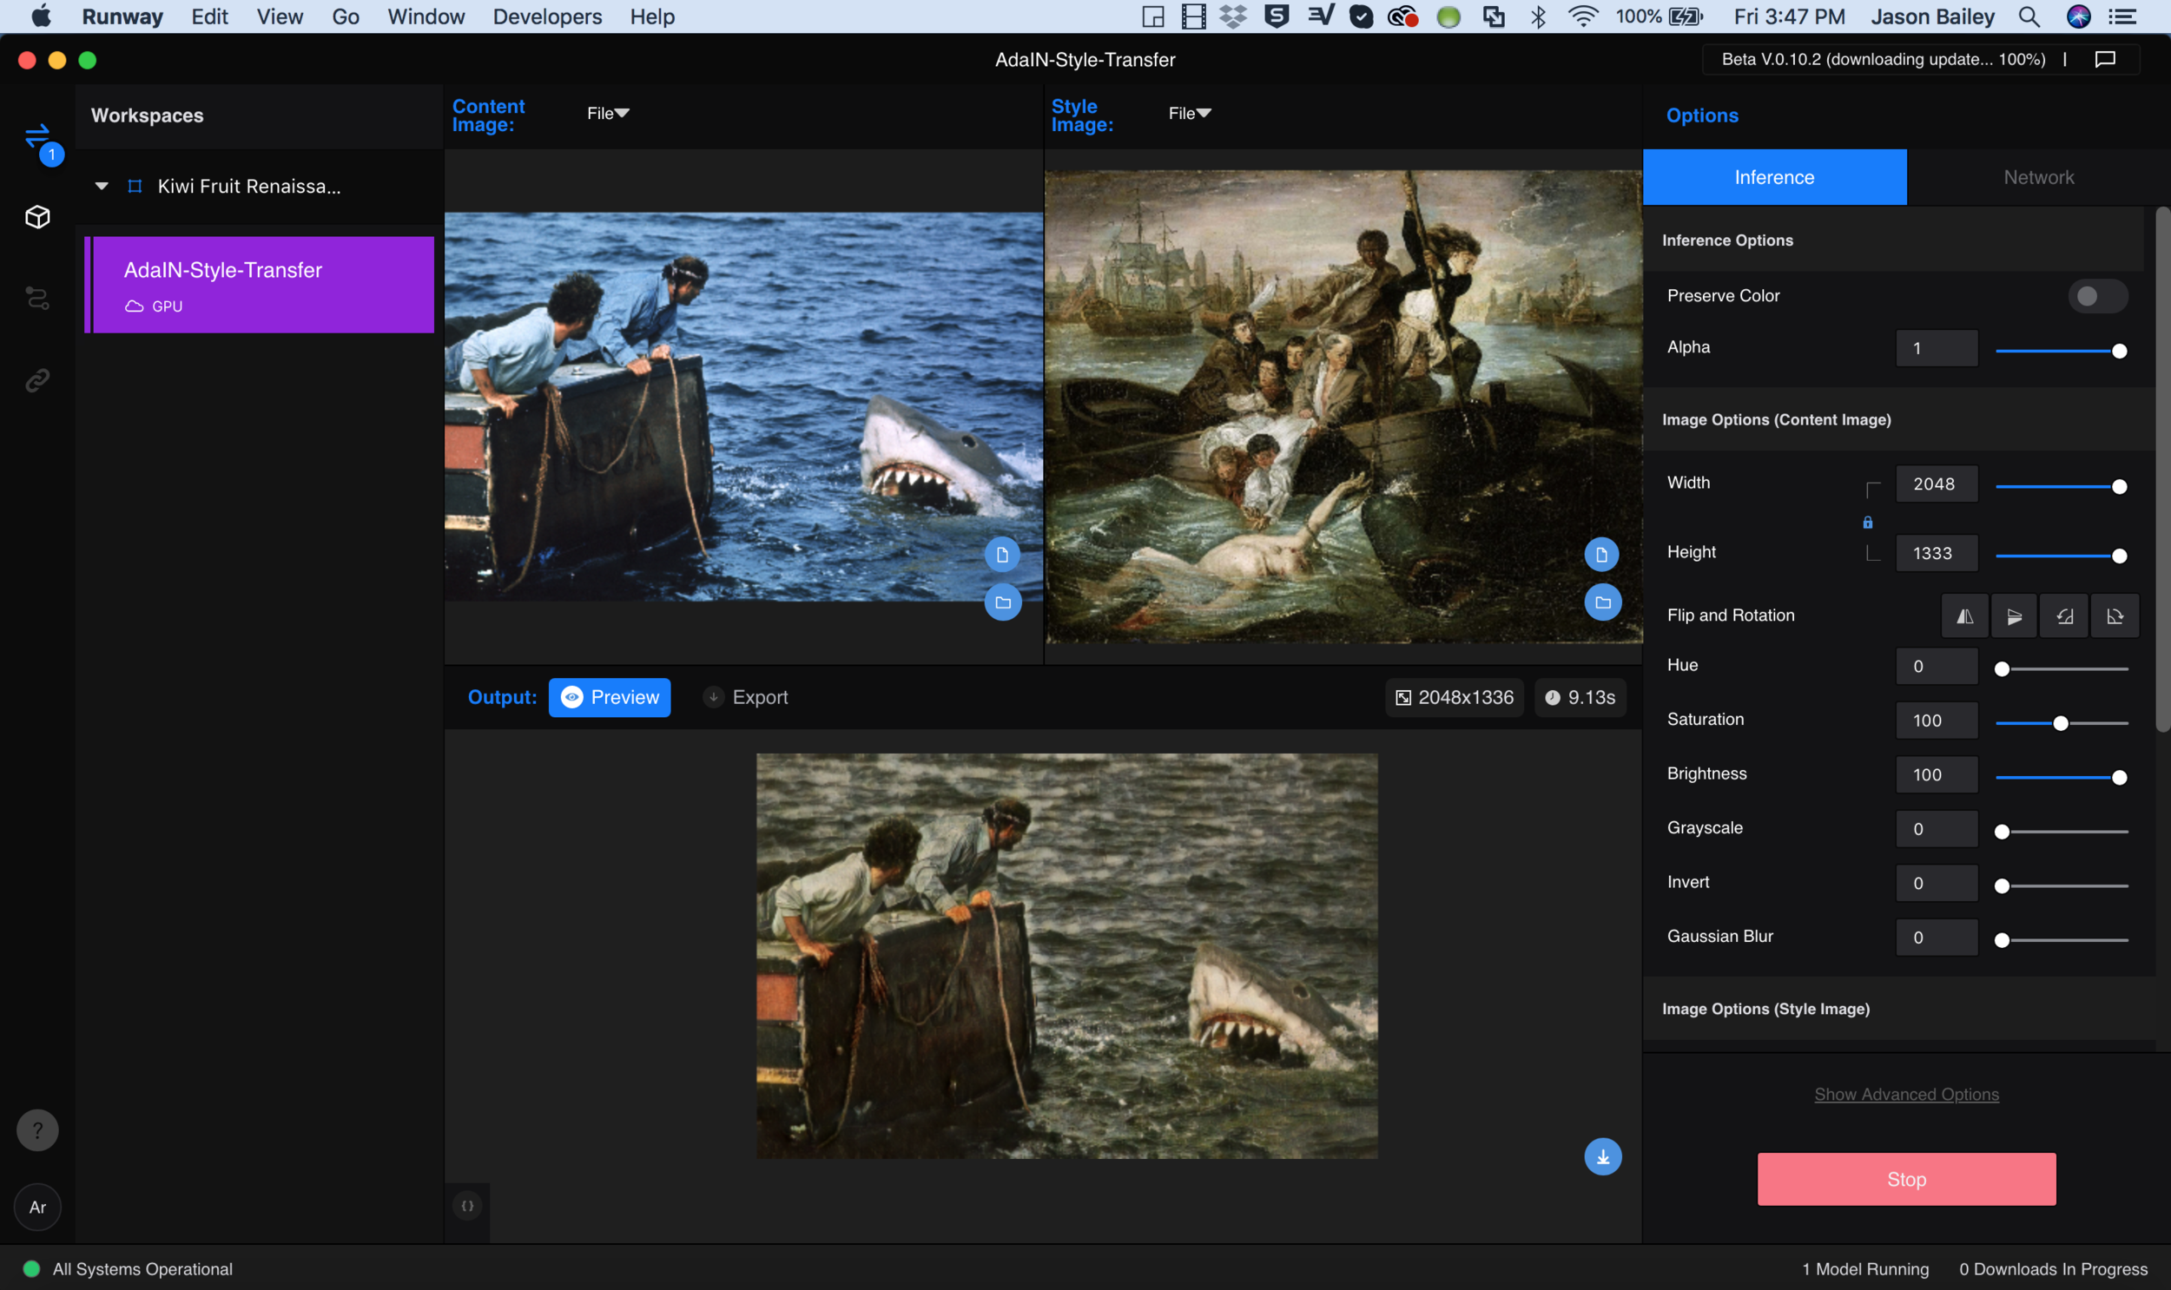
Task: Click the Kiwi Fruit Renaissa... workspace name
Action: 249,186
